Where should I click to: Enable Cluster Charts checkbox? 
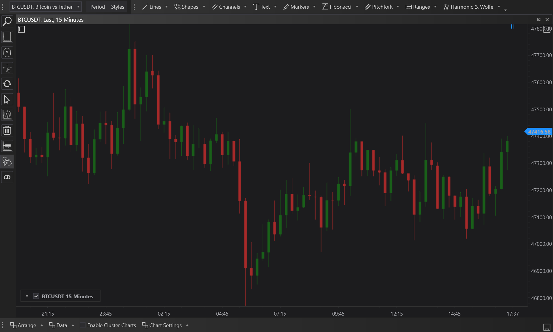coord(83,325)
